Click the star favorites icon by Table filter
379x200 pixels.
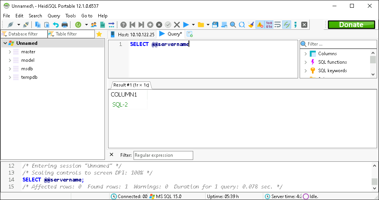99,34
